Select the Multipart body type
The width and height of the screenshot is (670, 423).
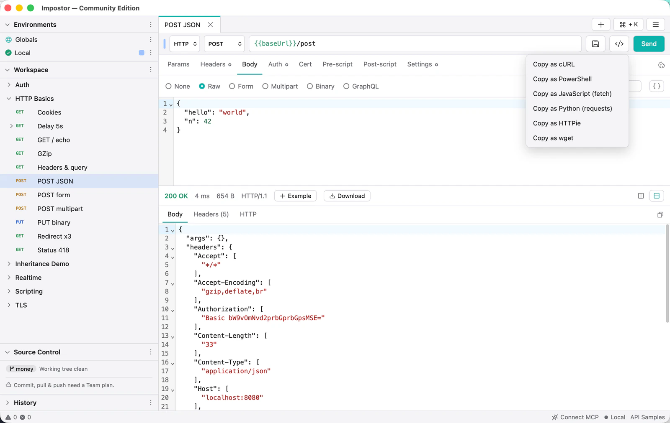[280, 86]
